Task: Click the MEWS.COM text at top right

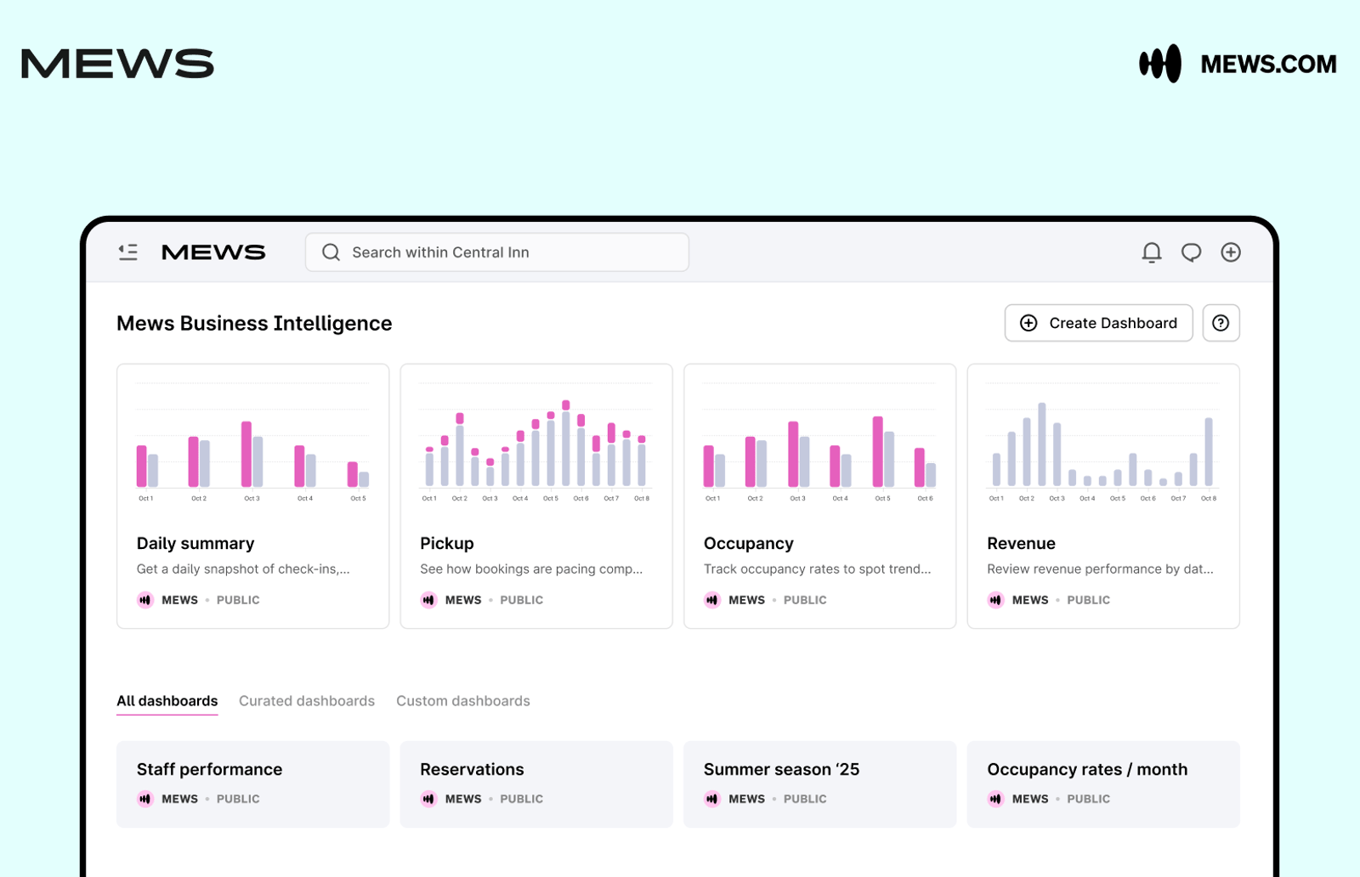Action: (x=1268, y=65)
